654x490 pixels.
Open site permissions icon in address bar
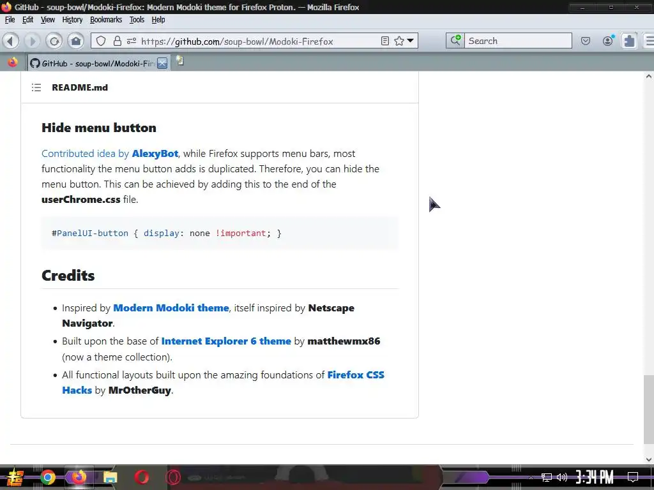132,41
